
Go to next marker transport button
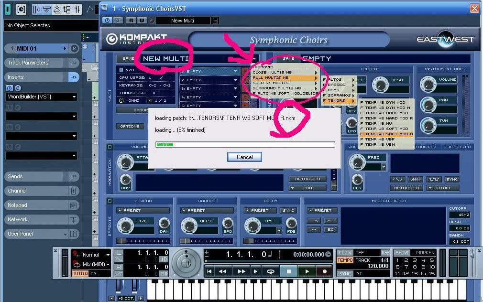(256, 271)
